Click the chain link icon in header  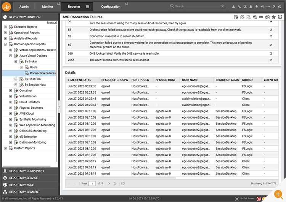pos(239,7)
